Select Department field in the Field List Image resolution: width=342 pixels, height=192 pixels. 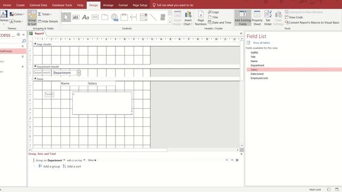tap(258, 65)
